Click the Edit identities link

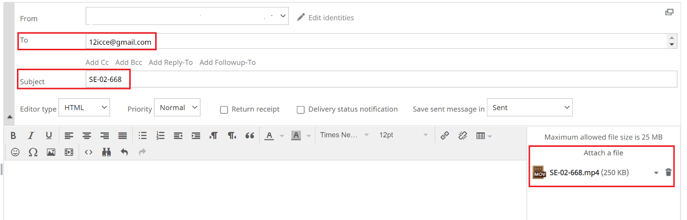(x=331, y=17)
